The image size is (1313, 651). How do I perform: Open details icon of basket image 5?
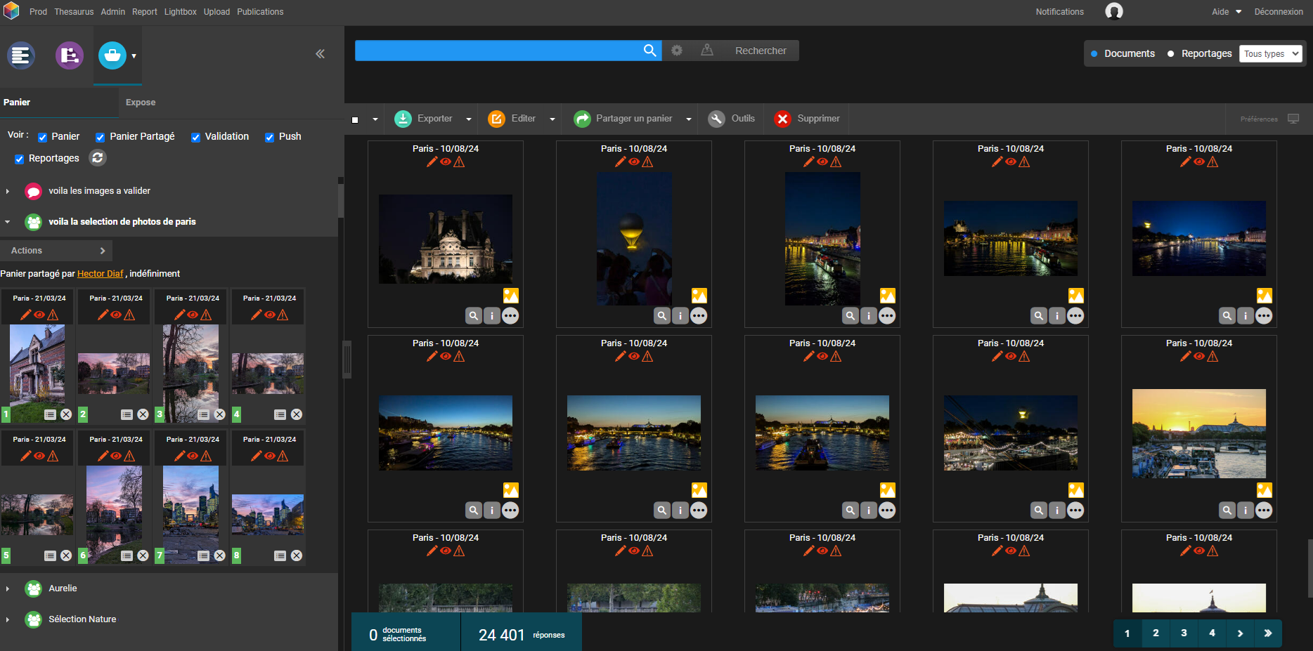(50, 555)
